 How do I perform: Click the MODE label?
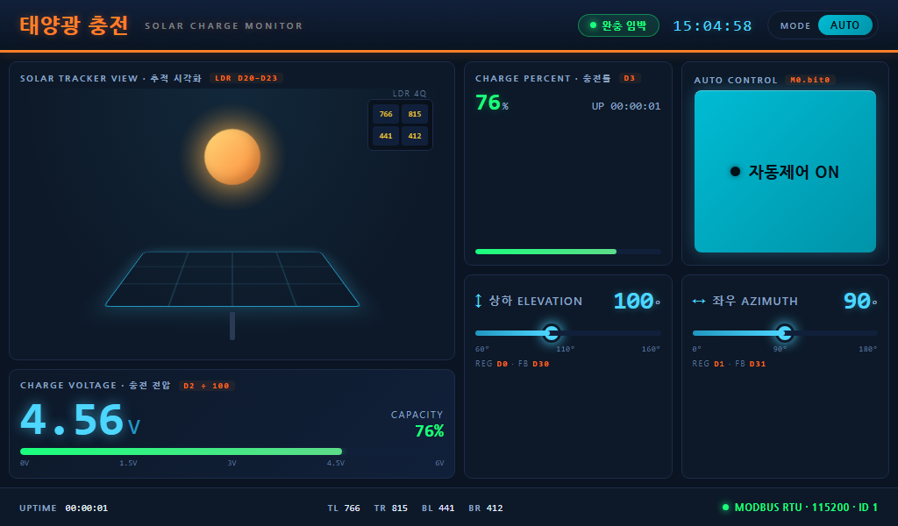tap(795, 25)
